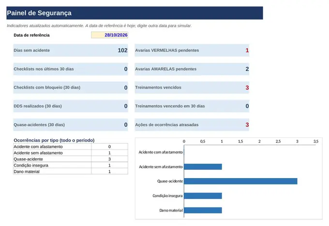Click the Dias sem acidente value 102
Image resolution: width=329 pixels, height=226 pixels.
(122, 50)
